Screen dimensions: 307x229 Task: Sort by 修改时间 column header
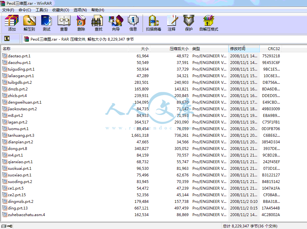tap(244, 49)
